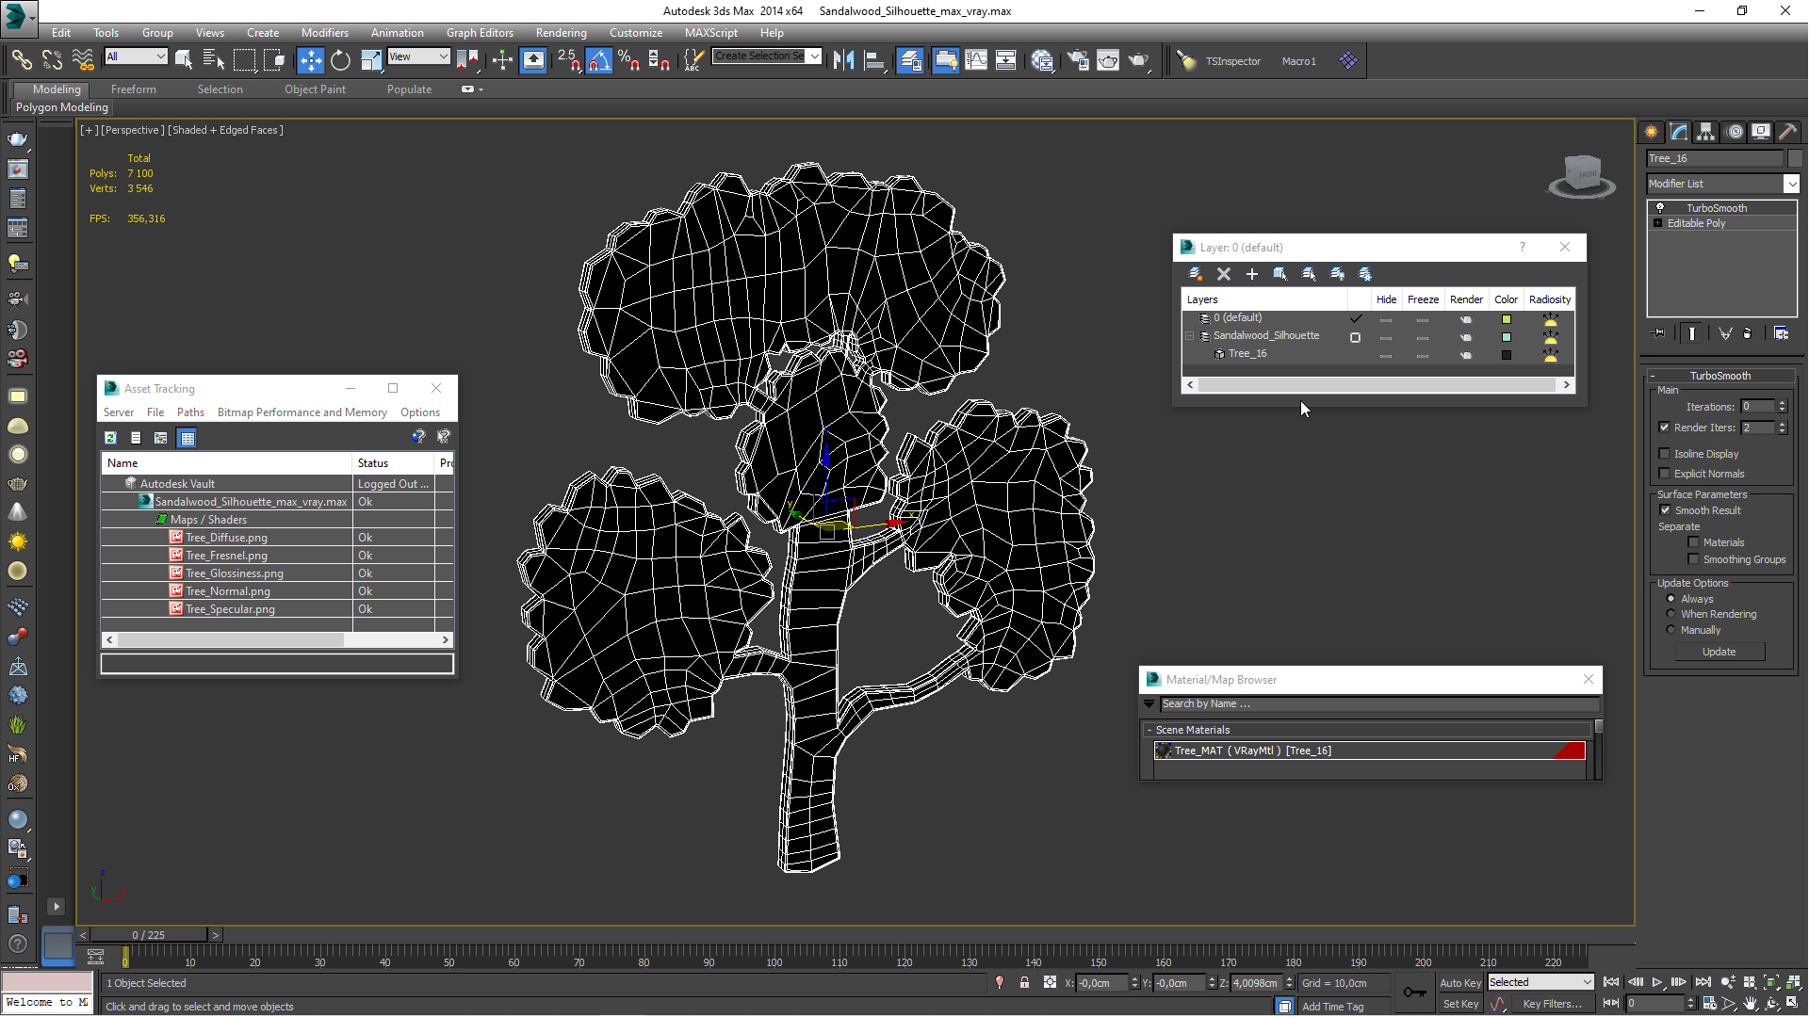Screen dimensions: 1809x1017
Task: Toggle the Selection Lock padlock icon
Action: (1024, 982)
